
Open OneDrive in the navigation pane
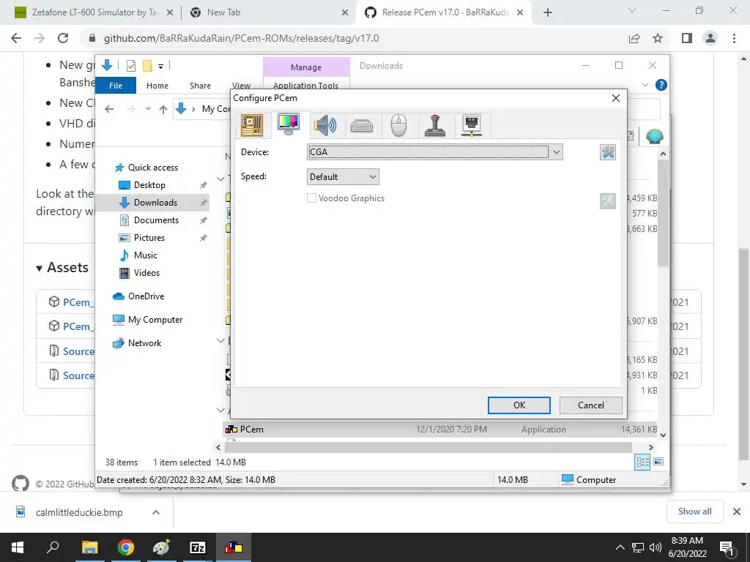click(146, 296)
